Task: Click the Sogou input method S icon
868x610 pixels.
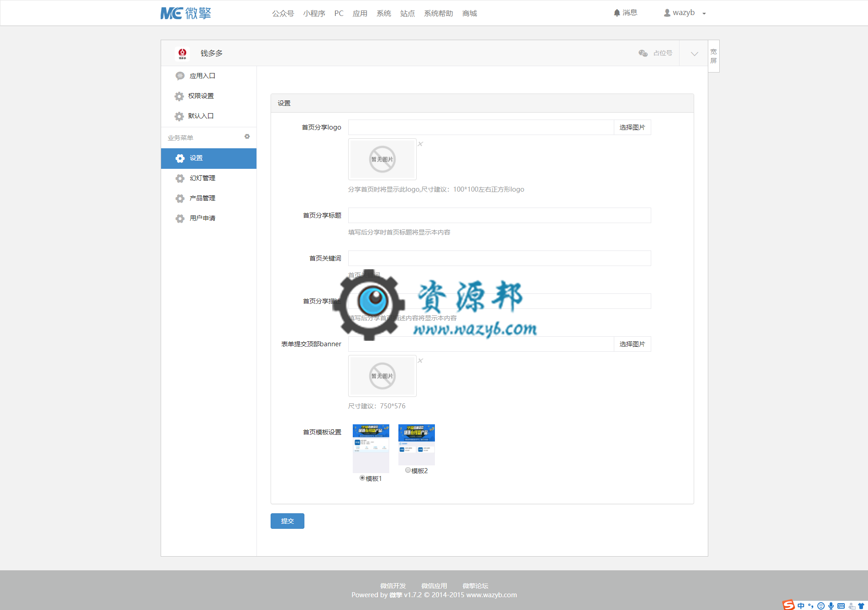Action: click(789, 605)
